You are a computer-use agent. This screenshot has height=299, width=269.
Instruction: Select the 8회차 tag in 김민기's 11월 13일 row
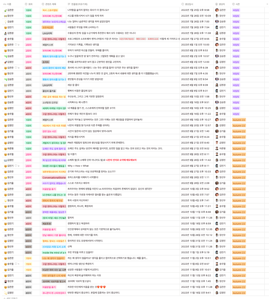[x=28, y=275]
